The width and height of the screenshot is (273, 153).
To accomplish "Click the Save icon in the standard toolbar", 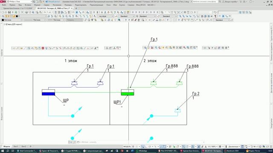I will coord(9,12).
